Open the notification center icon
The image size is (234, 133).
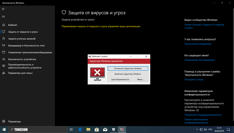click(228, 130)
